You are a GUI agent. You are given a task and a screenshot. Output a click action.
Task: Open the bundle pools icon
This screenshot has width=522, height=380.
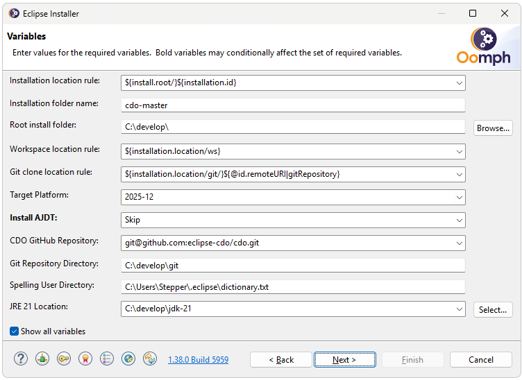click(x=42, y=359)
